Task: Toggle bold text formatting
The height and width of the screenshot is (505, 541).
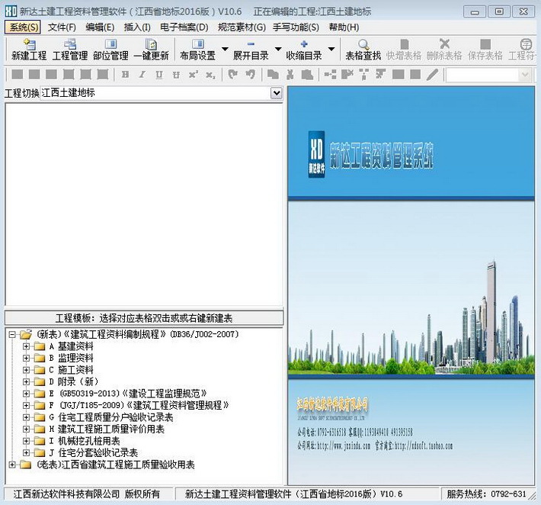Action: tap(125, 75)
